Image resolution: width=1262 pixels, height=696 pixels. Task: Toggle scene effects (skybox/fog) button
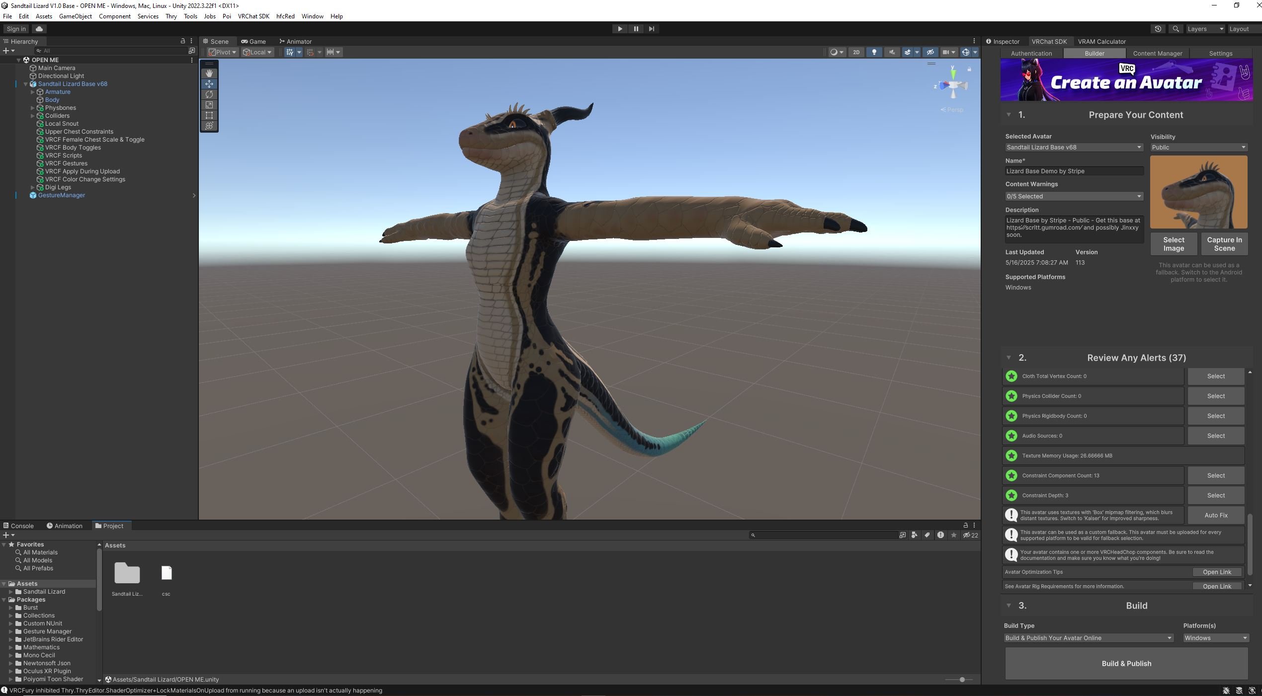point(908,52)
